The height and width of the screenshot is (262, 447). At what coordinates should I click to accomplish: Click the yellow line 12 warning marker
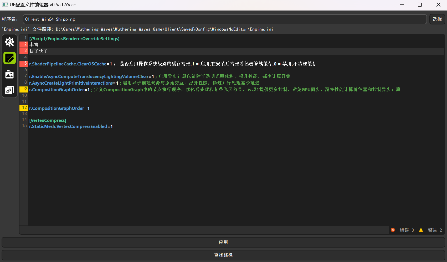(x=24, y=108)
